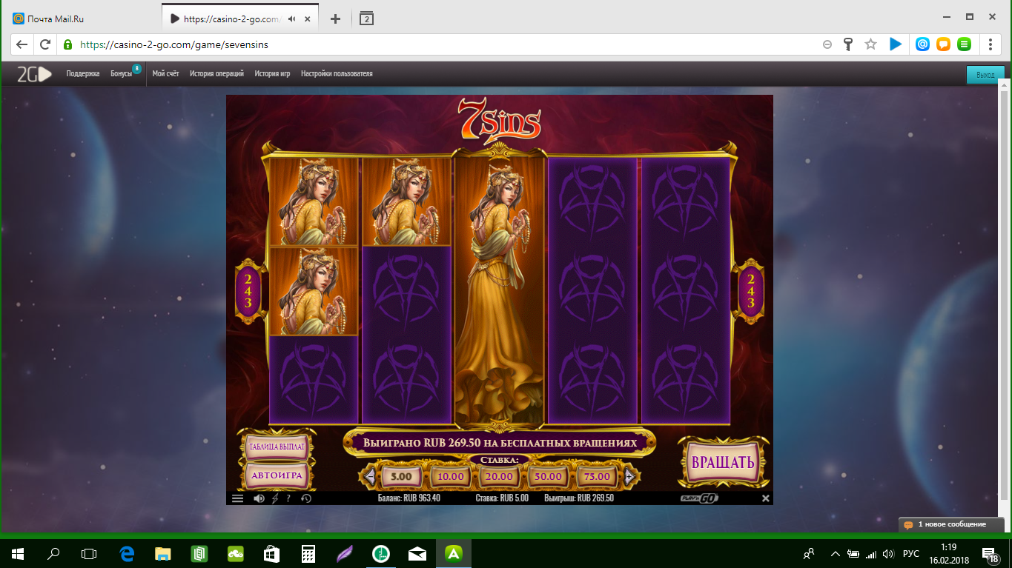This screenshot has height=568, width=1012.
Task: Click the tall expanded lady symbol on middle reel
Action: [x=499, y=291]
